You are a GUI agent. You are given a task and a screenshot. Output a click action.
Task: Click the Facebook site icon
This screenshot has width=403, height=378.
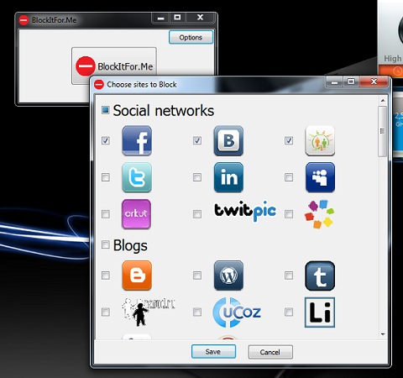(x=137, y=140)
